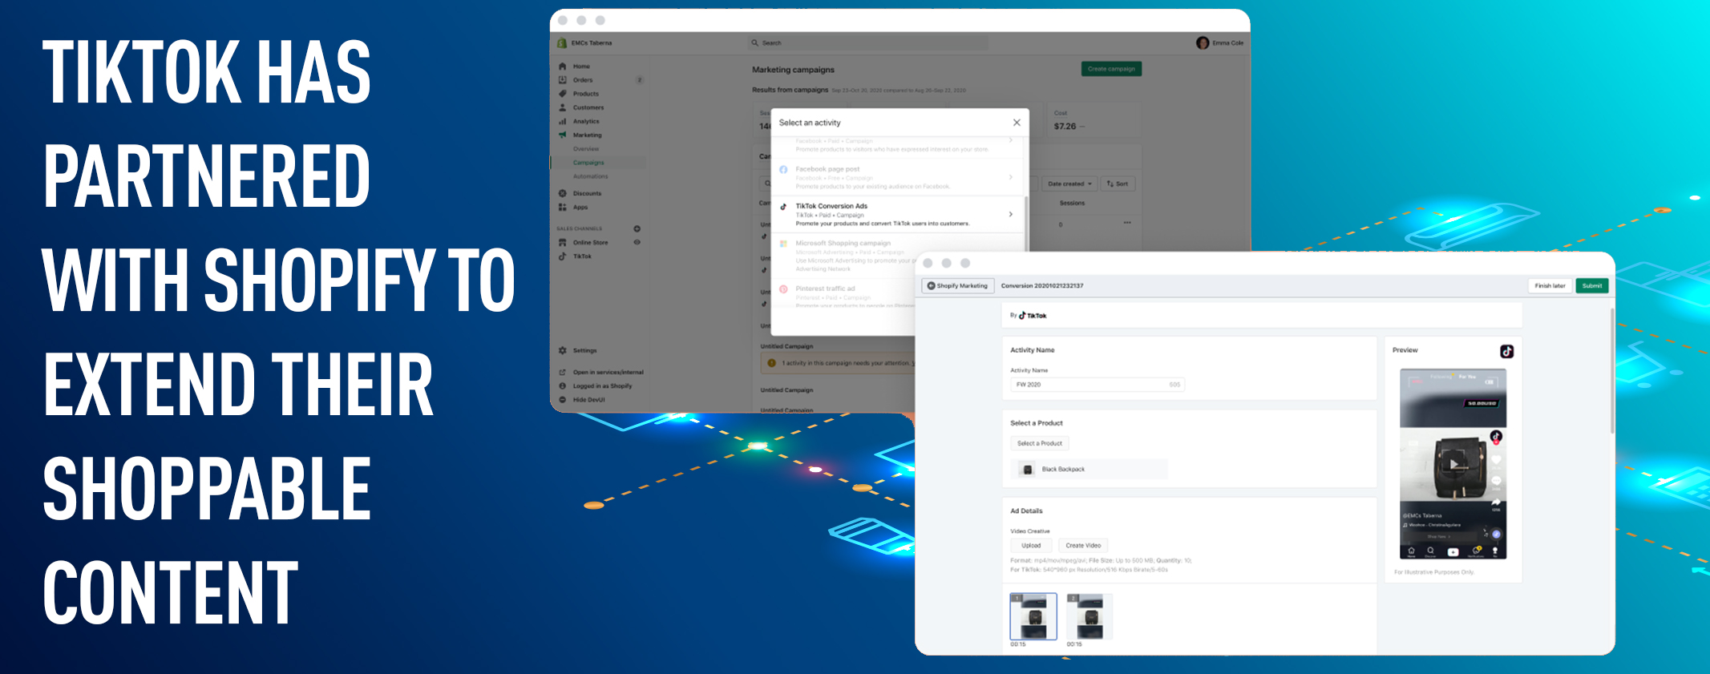1710x674 pixels.
Task: Click the Pinterest traffic ad activity row
Action: [843, 293]
